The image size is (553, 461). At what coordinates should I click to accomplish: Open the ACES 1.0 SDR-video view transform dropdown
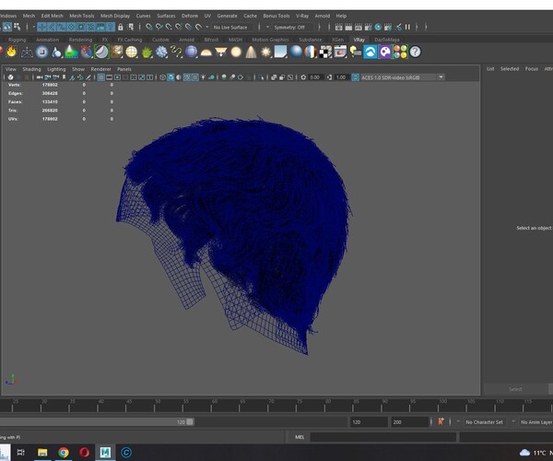[x=402, y=77]
